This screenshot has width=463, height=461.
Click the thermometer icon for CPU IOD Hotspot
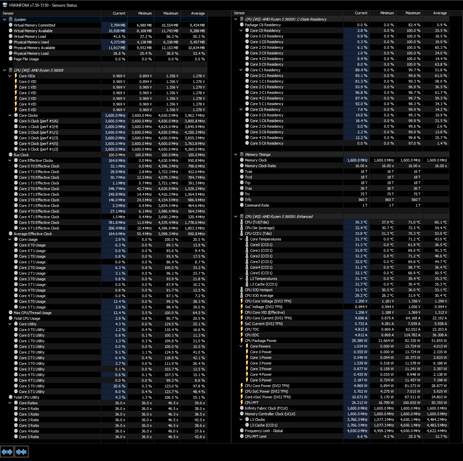coord(242,290)
